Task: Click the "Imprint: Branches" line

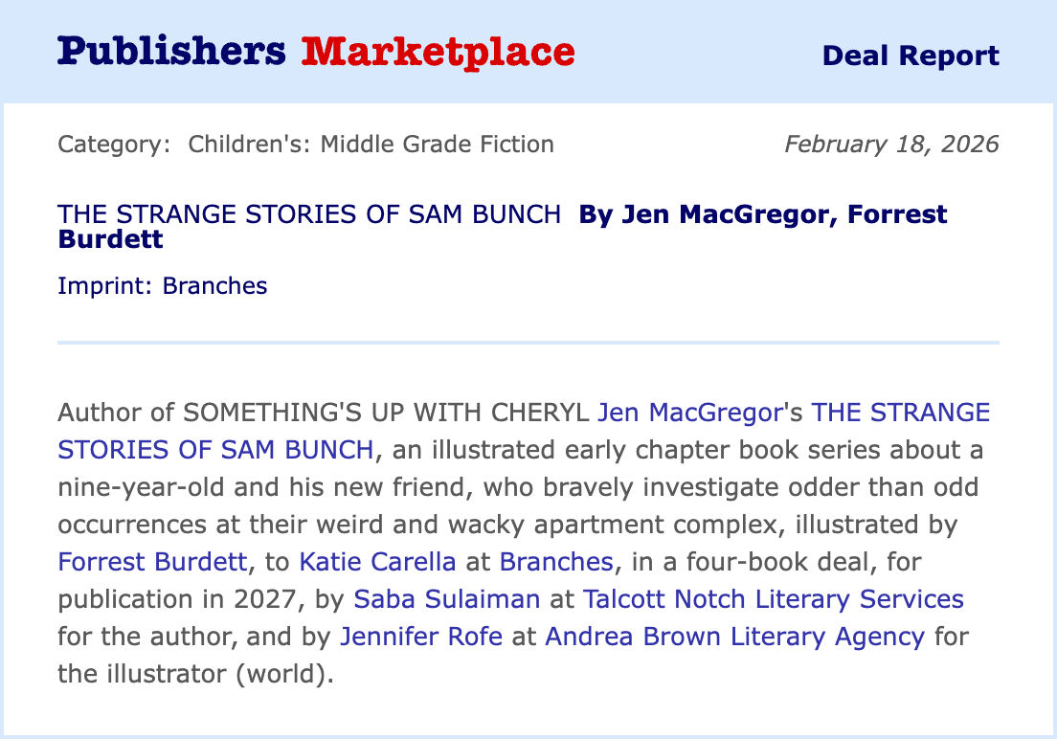Action: click(x=162, y=285)
